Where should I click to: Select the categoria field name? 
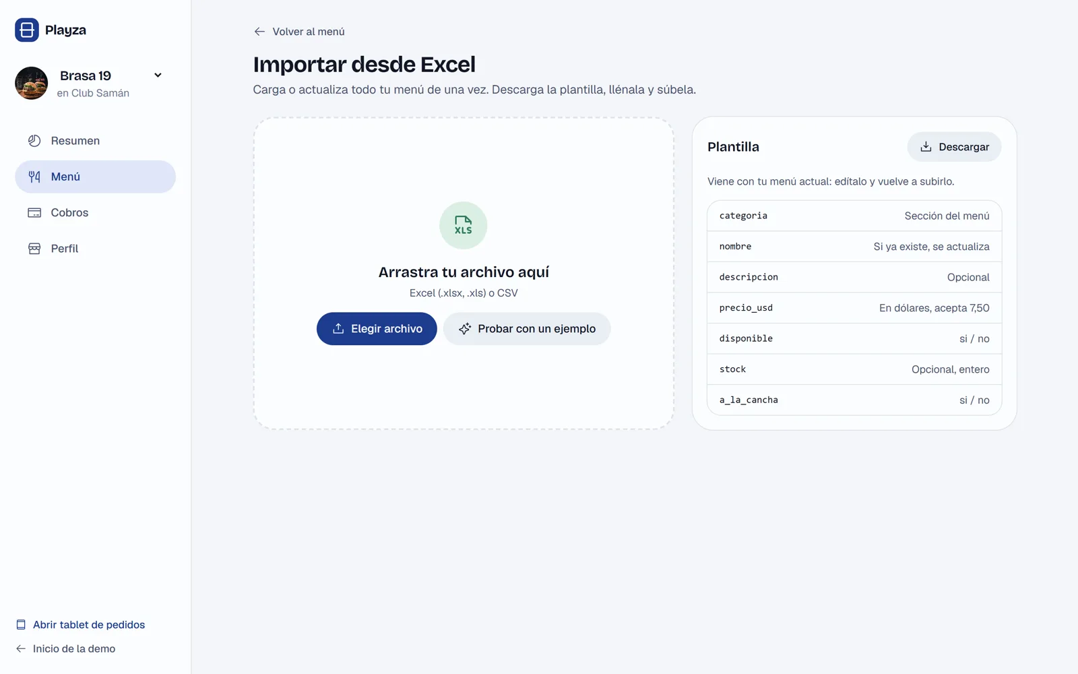(x=743, y=216)
